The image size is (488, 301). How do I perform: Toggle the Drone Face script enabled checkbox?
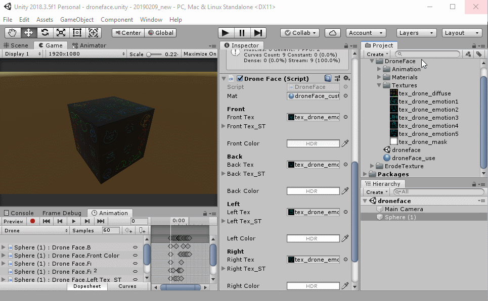(240, 79)
